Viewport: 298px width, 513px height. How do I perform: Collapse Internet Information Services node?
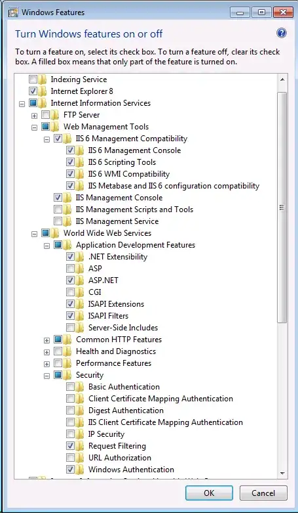(22, 104)
